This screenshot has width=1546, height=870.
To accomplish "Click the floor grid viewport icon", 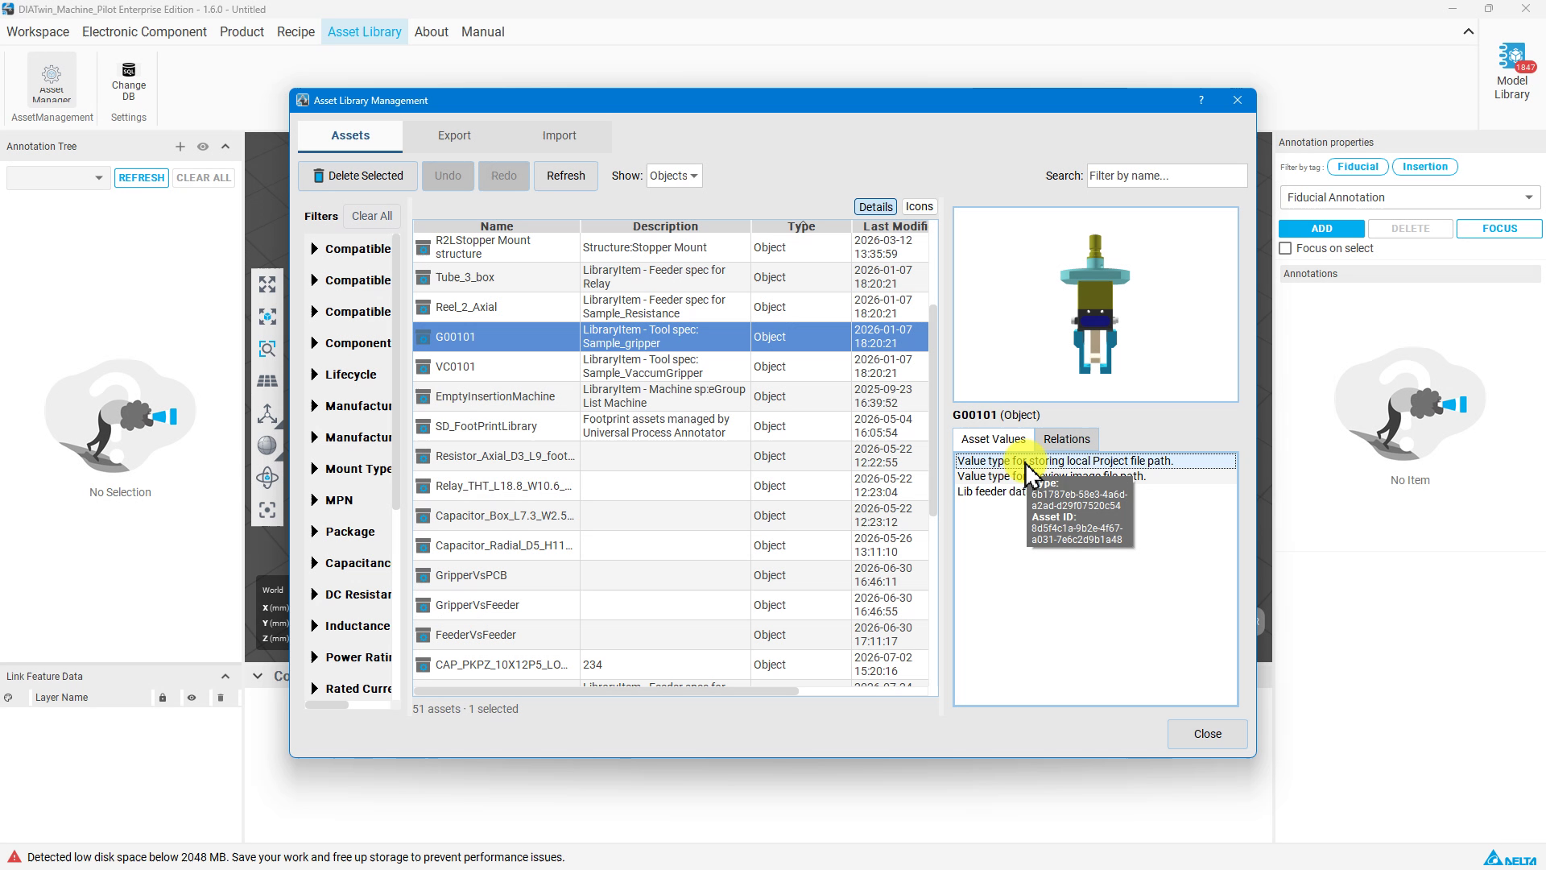I will coord(267,381).
